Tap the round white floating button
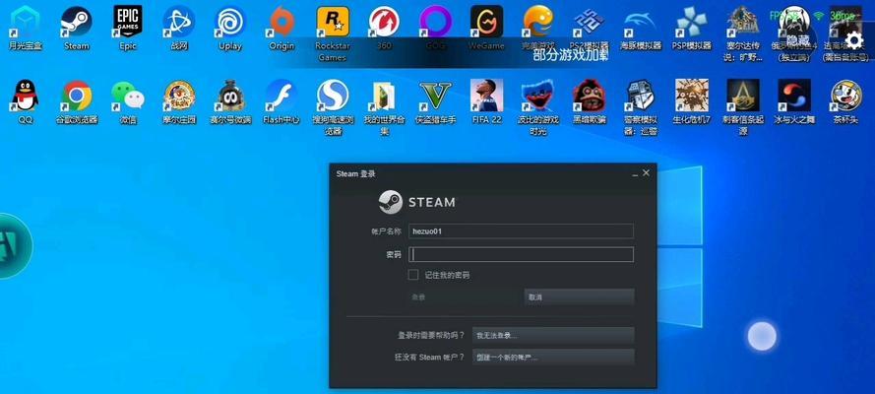The height and width of the screenshot is (394, 875). pos(762,336)
